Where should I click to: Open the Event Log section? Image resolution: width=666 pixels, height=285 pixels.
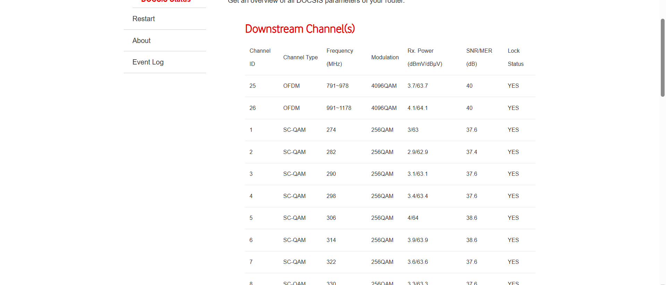(148, 62)
